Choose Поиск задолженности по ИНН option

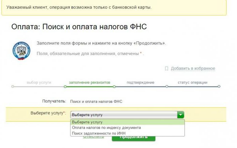click(99, 134)
